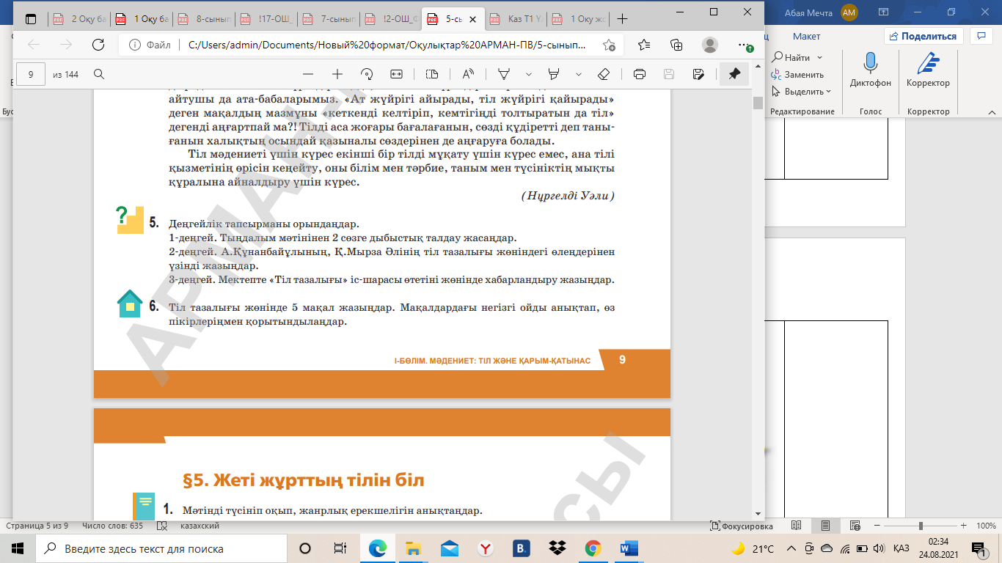1002x563 pixels.
Task: Expand the Draw pen options arrow
Action: coord(528,74)
